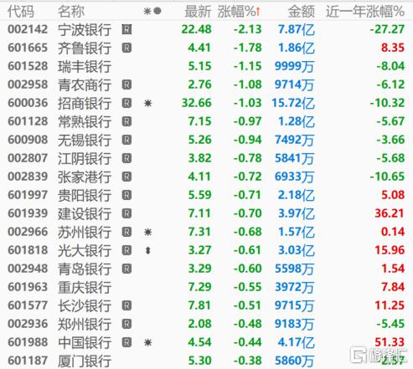
Task: Click the 22.48 latest price
Action: click(x=197, y=29)
